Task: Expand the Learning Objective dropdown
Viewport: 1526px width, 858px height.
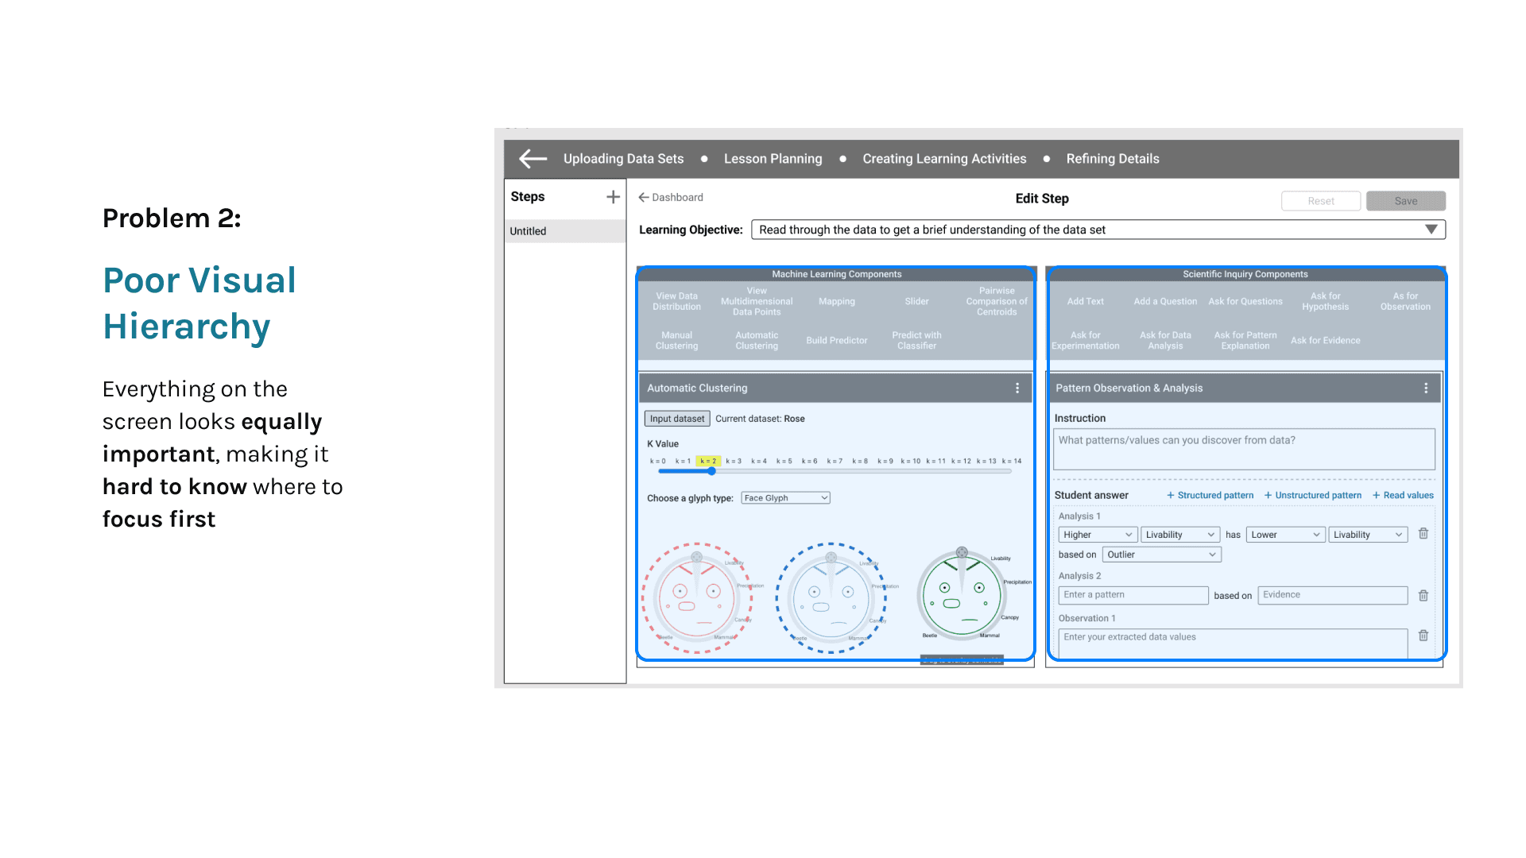Action: point(1431,230)
